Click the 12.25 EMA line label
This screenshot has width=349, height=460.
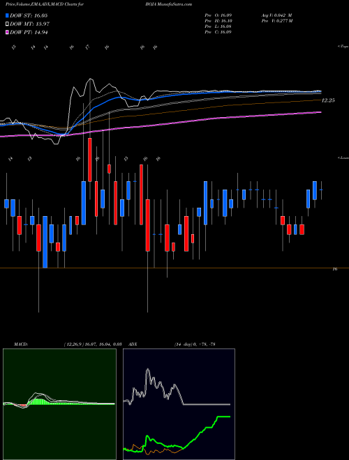click(x=328, y=100)
